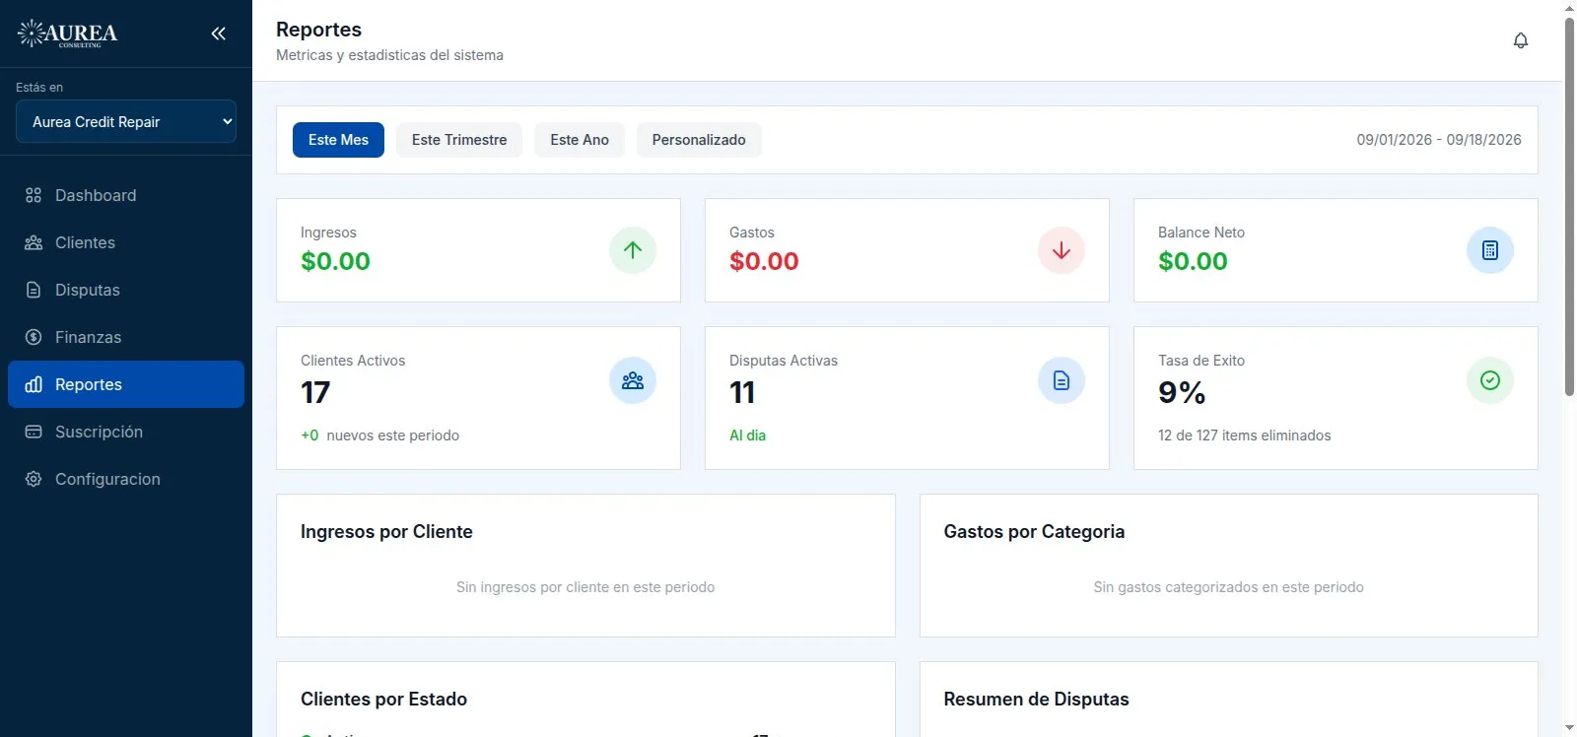The width and height of the screenshot is (1577, 737).
Task: Select the Este Mes period filter
Action: click(338, 140)
